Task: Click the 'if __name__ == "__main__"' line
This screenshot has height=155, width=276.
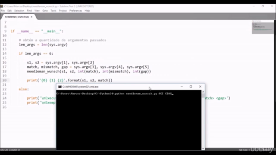Action: (x=37, y=31)
